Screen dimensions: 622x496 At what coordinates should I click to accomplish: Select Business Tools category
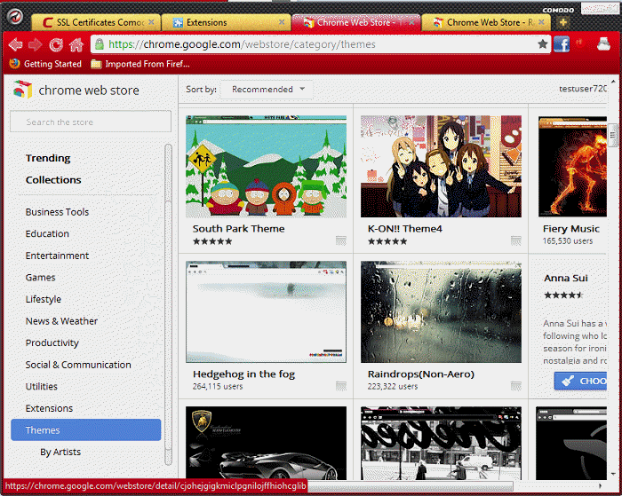pyautogui.click(x=57, y=212)
